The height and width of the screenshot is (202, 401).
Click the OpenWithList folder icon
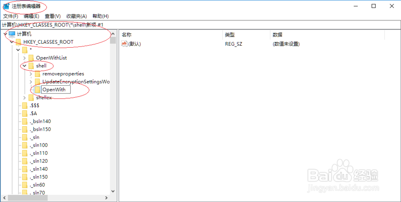pyautogui.click(x=31, y=58)
